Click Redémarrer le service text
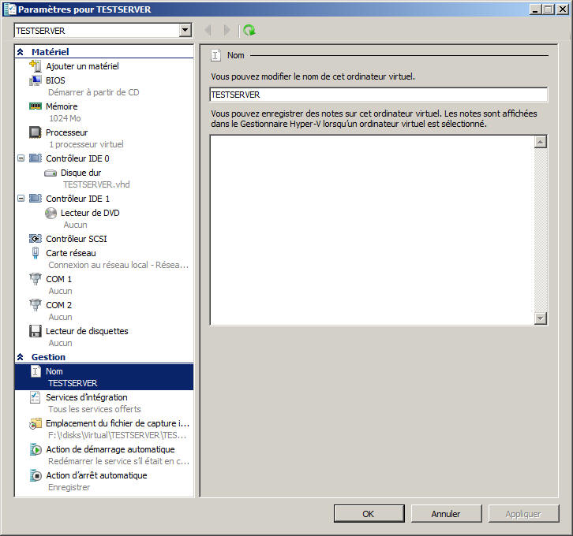 118,461
